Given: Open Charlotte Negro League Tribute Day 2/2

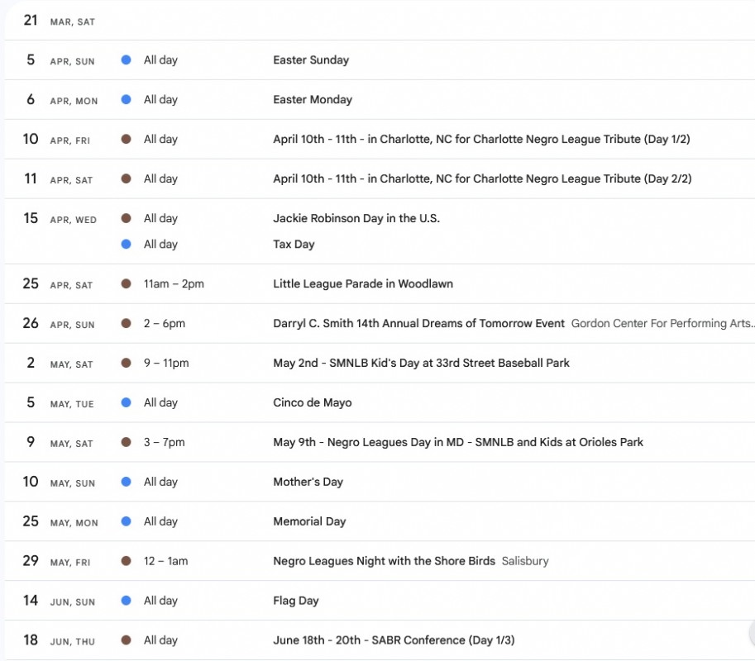Looking at the screenshot, I should point(481,179).
